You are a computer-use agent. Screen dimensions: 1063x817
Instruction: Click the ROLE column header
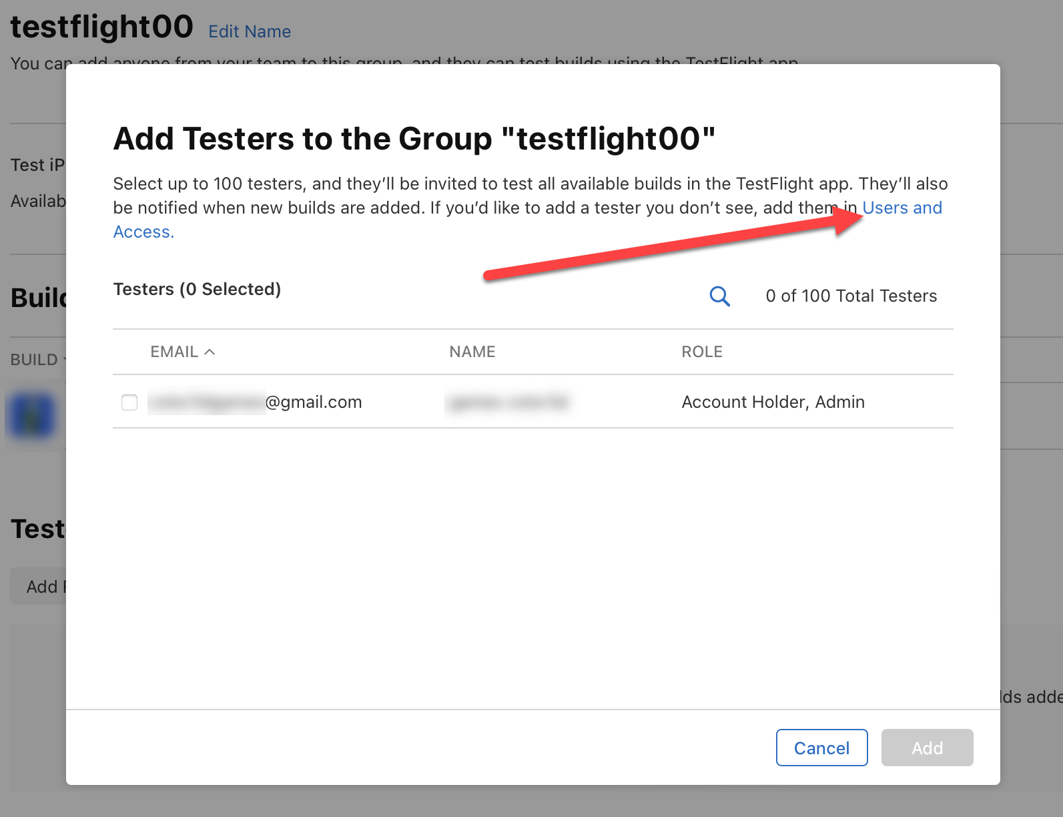(702, 352)
